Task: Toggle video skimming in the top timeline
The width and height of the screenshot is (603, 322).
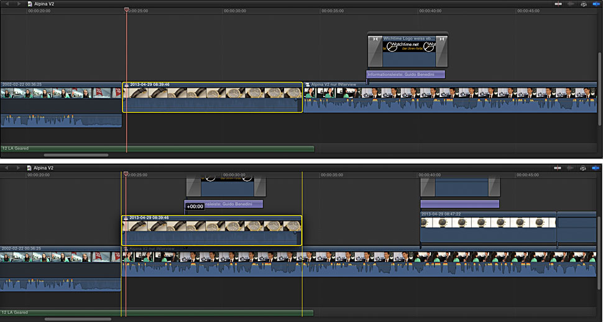Action: (x=558, y=3)
